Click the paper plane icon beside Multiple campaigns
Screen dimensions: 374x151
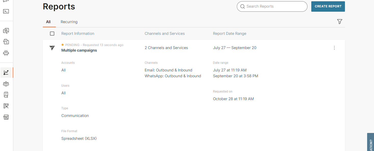[x=52, y=48]
